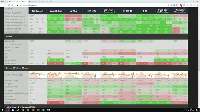Click the Opera menu button

4,2
